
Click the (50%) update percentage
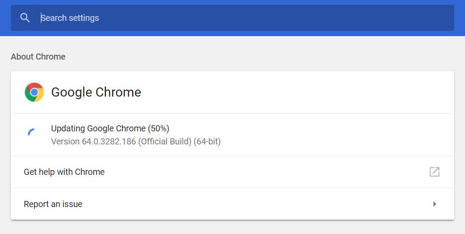coord(159,128)
